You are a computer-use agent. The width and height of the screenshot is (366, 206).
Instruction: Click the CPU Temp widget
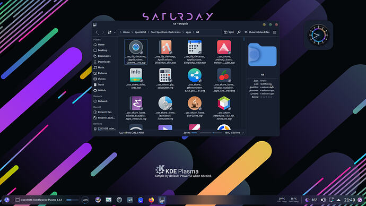pos(282,200)
